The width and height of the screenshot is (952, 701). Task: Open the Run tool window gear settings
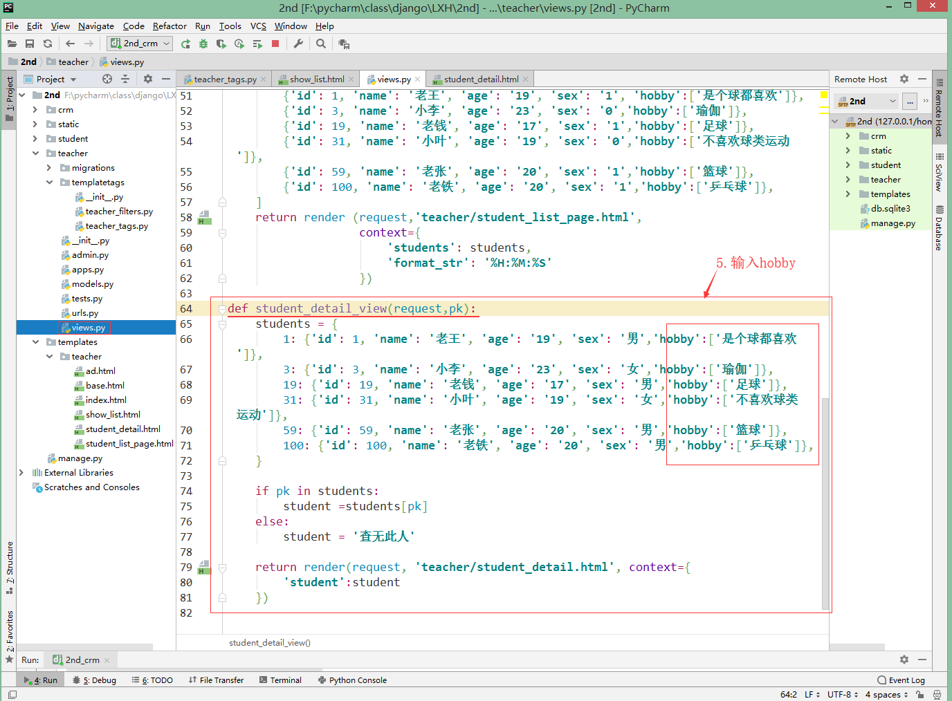point(904,660)
